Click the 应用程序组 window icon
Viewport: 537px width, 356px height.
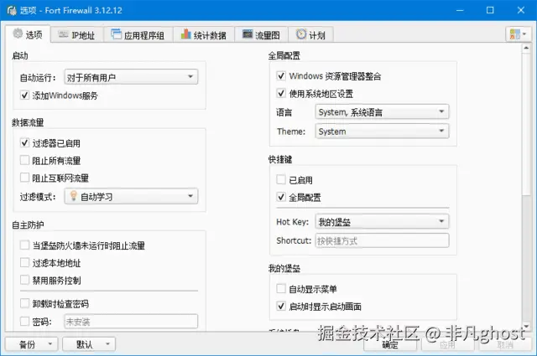point(116,34)
